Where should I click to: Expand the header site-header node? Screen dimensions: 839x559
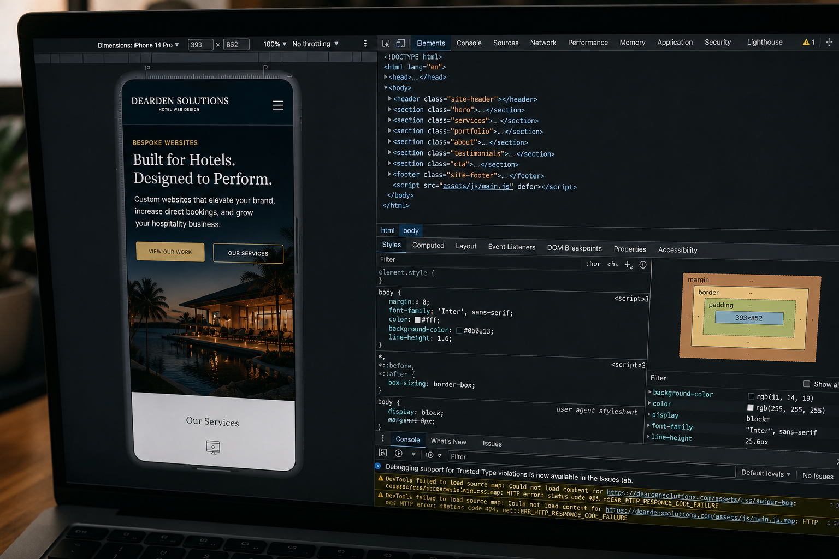[x=390, y=99]
